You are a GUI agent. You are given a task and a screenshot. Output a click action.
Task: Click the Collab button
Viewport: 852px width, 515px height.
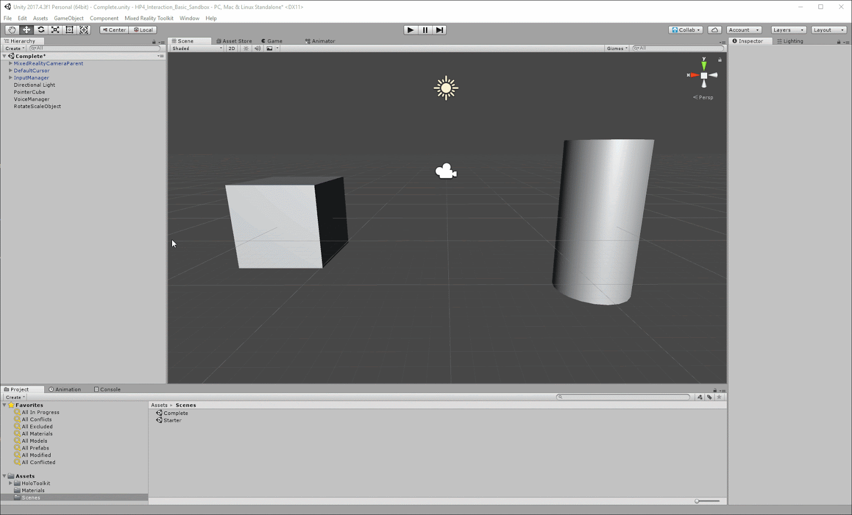(x=686, y=30)
